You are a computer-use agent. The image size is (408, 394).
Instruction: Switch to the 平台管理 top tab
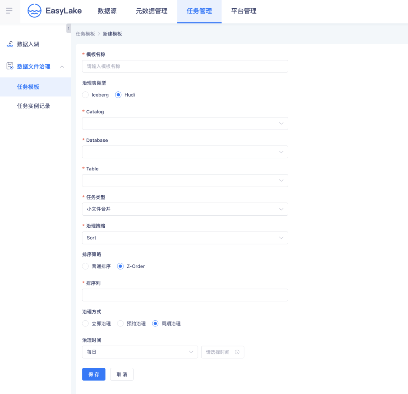coord(244,11)
